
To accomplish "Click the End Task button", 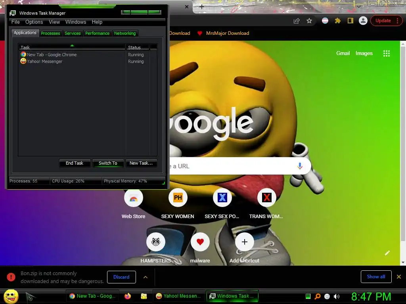I will 75,163.
